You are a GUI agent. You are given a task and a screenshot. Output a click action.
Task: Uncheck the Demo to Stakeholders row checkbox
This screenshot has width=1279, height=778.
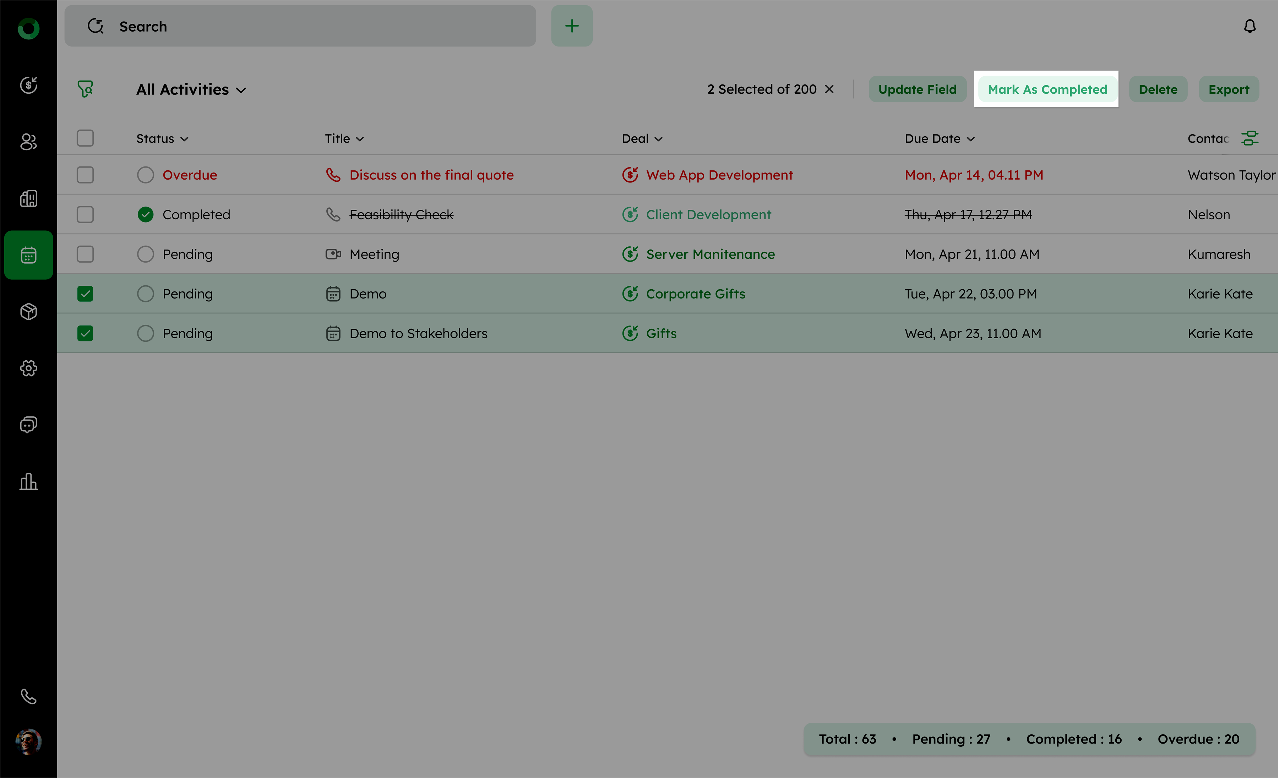tap(85, 333)
